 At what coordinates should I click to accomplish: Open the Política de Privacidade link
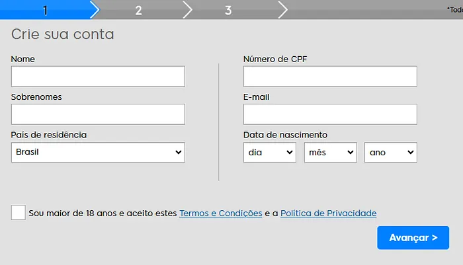[328, 213]
